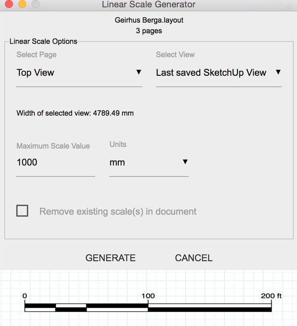Screen dimensions: 297x326
Task: Click the "Linear Scale Generator" window title
Action: click(x=148, y=5)
